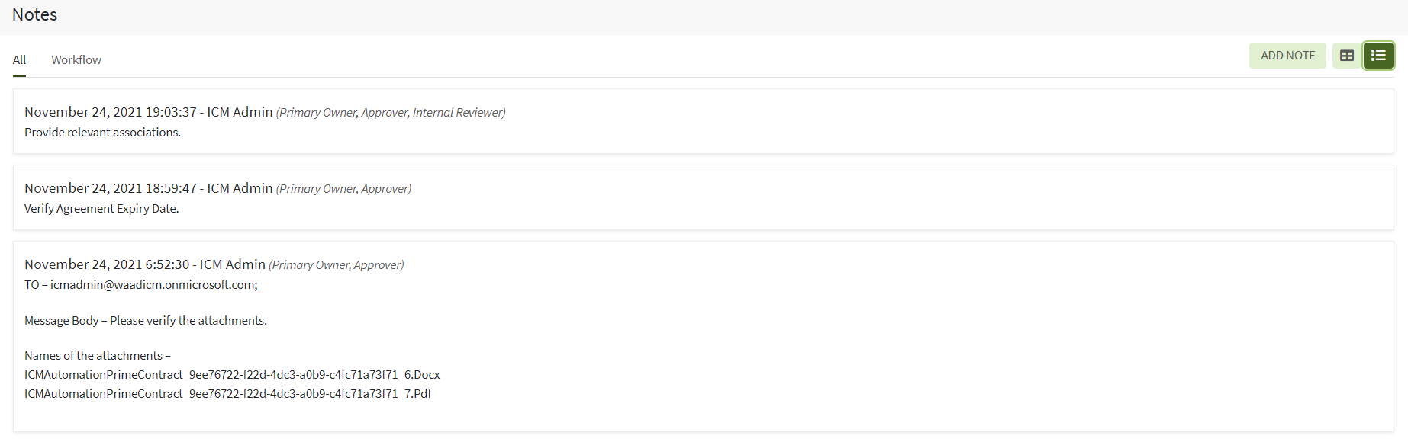1408x442 pixels.
Task: Click the Notes section heading
Action: point(35,15)
